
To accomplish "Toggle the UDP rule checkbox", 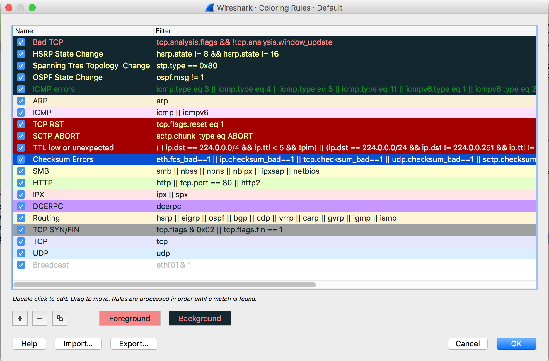I will [x=21, y=253].
